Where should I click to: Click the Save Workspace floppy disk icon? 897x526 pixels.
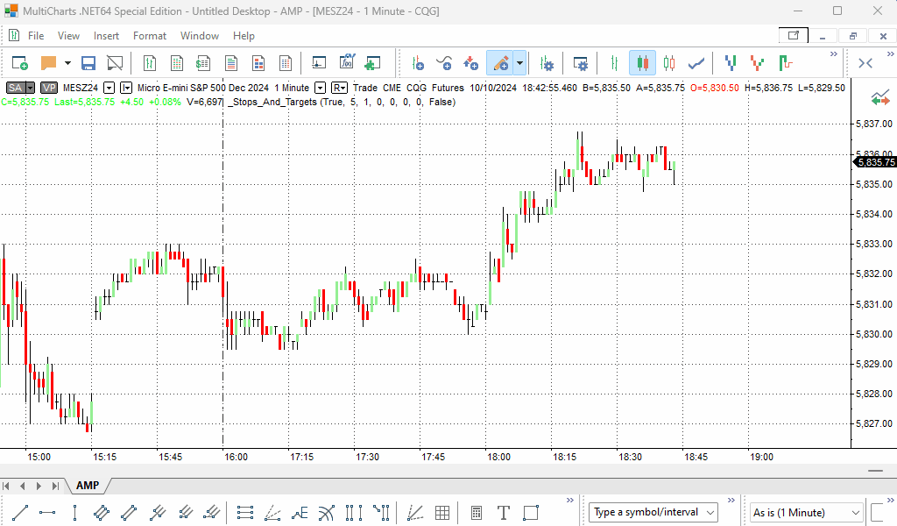tap(88, 63)
